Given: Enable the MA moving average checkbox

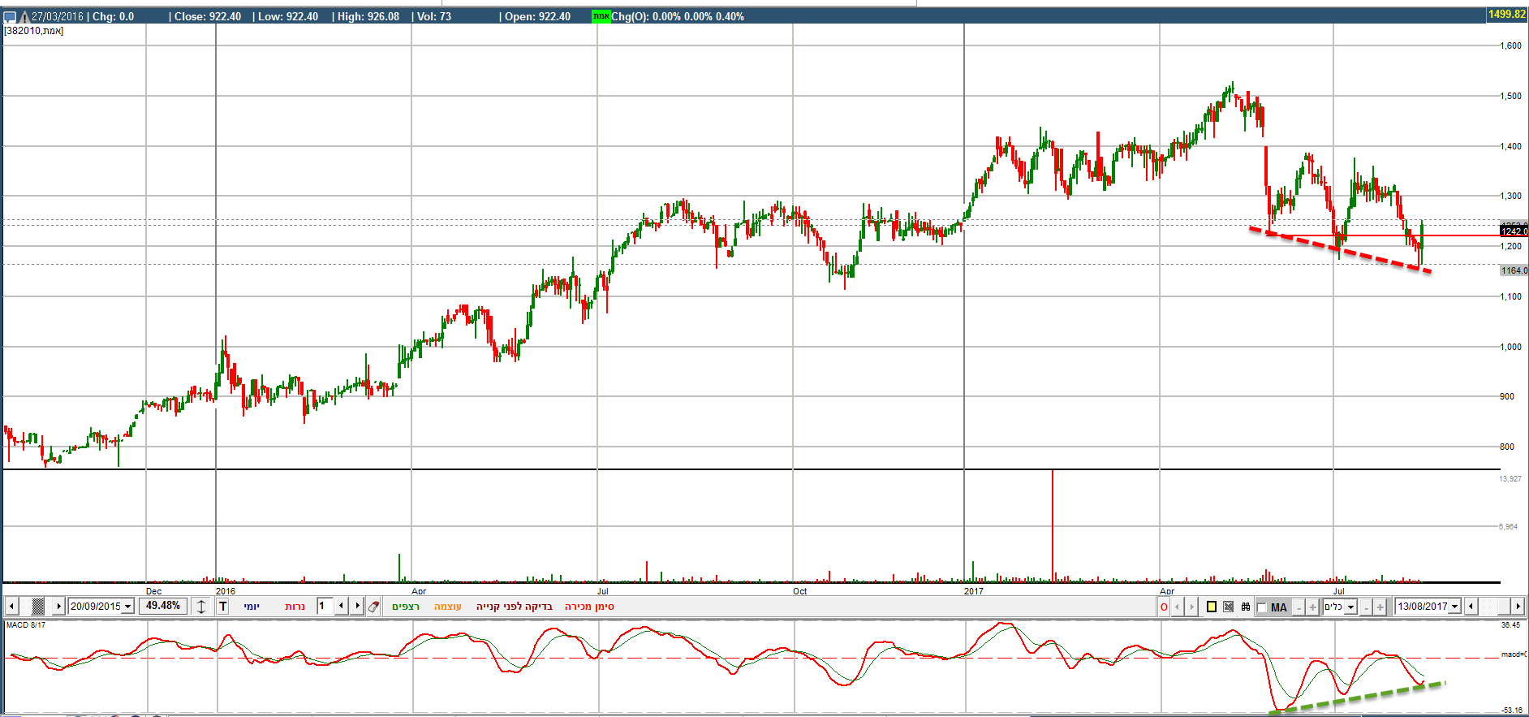Looking at the screenshot, I should [x=1262, y=607].
